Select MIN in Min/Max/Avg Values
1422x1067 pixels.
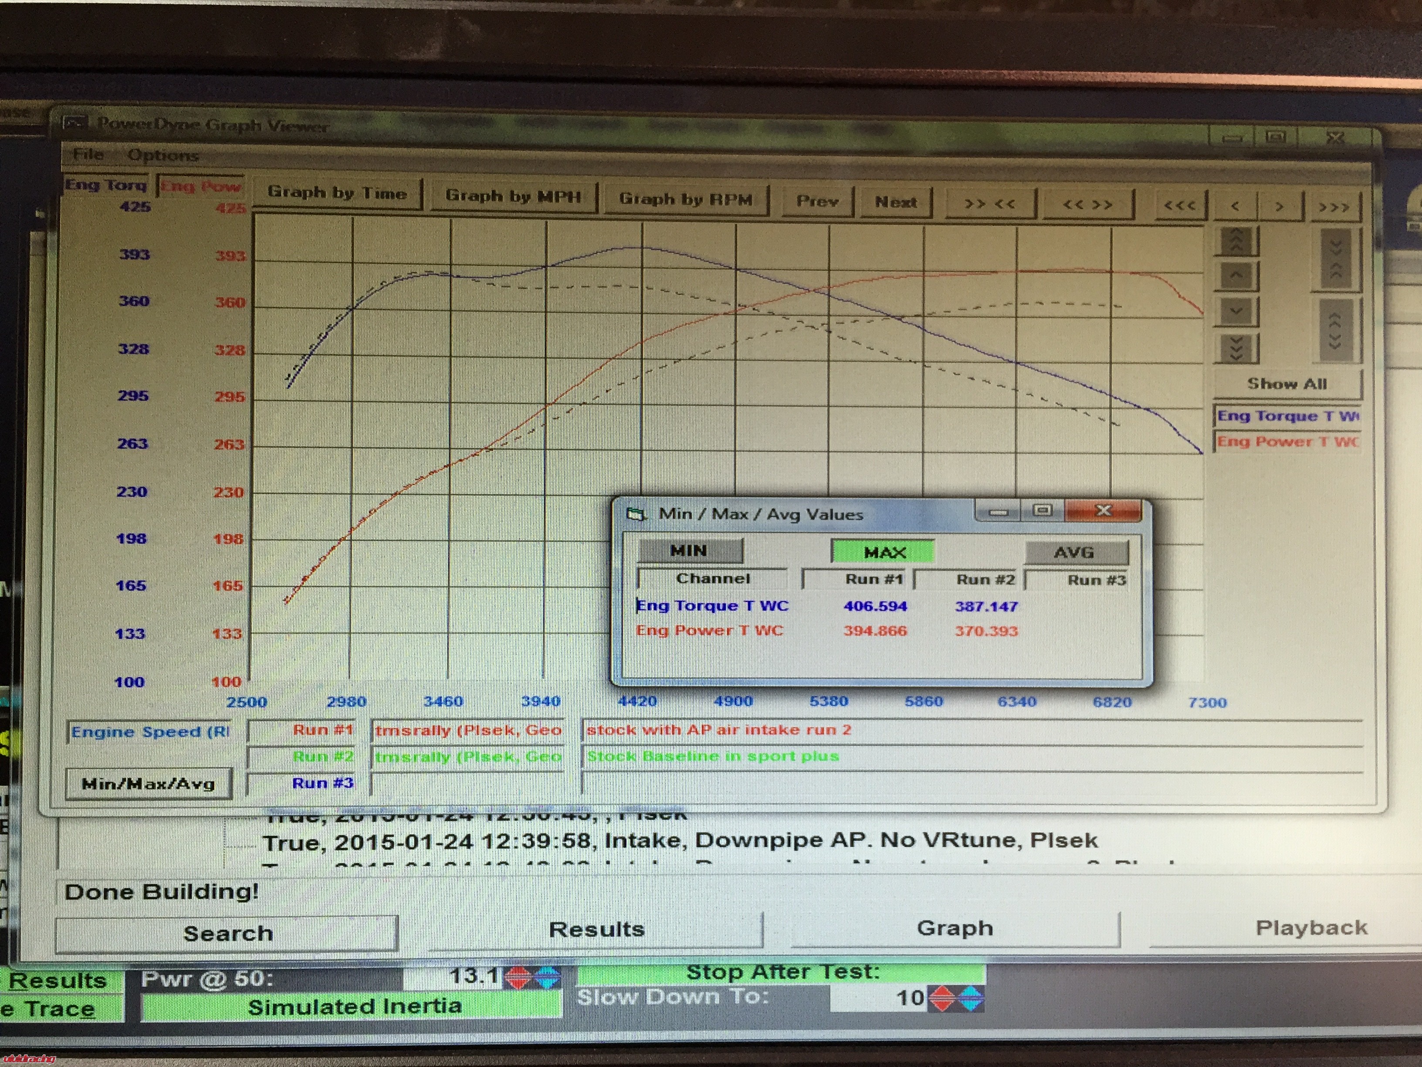coord(689,550)
